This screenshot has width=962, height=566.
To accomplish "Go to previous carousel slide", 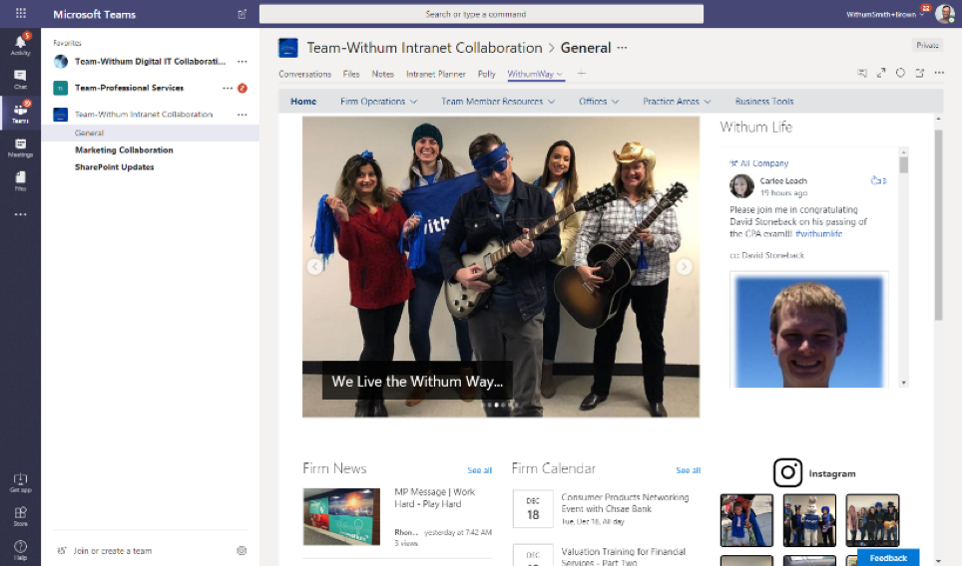I will 314,266.
